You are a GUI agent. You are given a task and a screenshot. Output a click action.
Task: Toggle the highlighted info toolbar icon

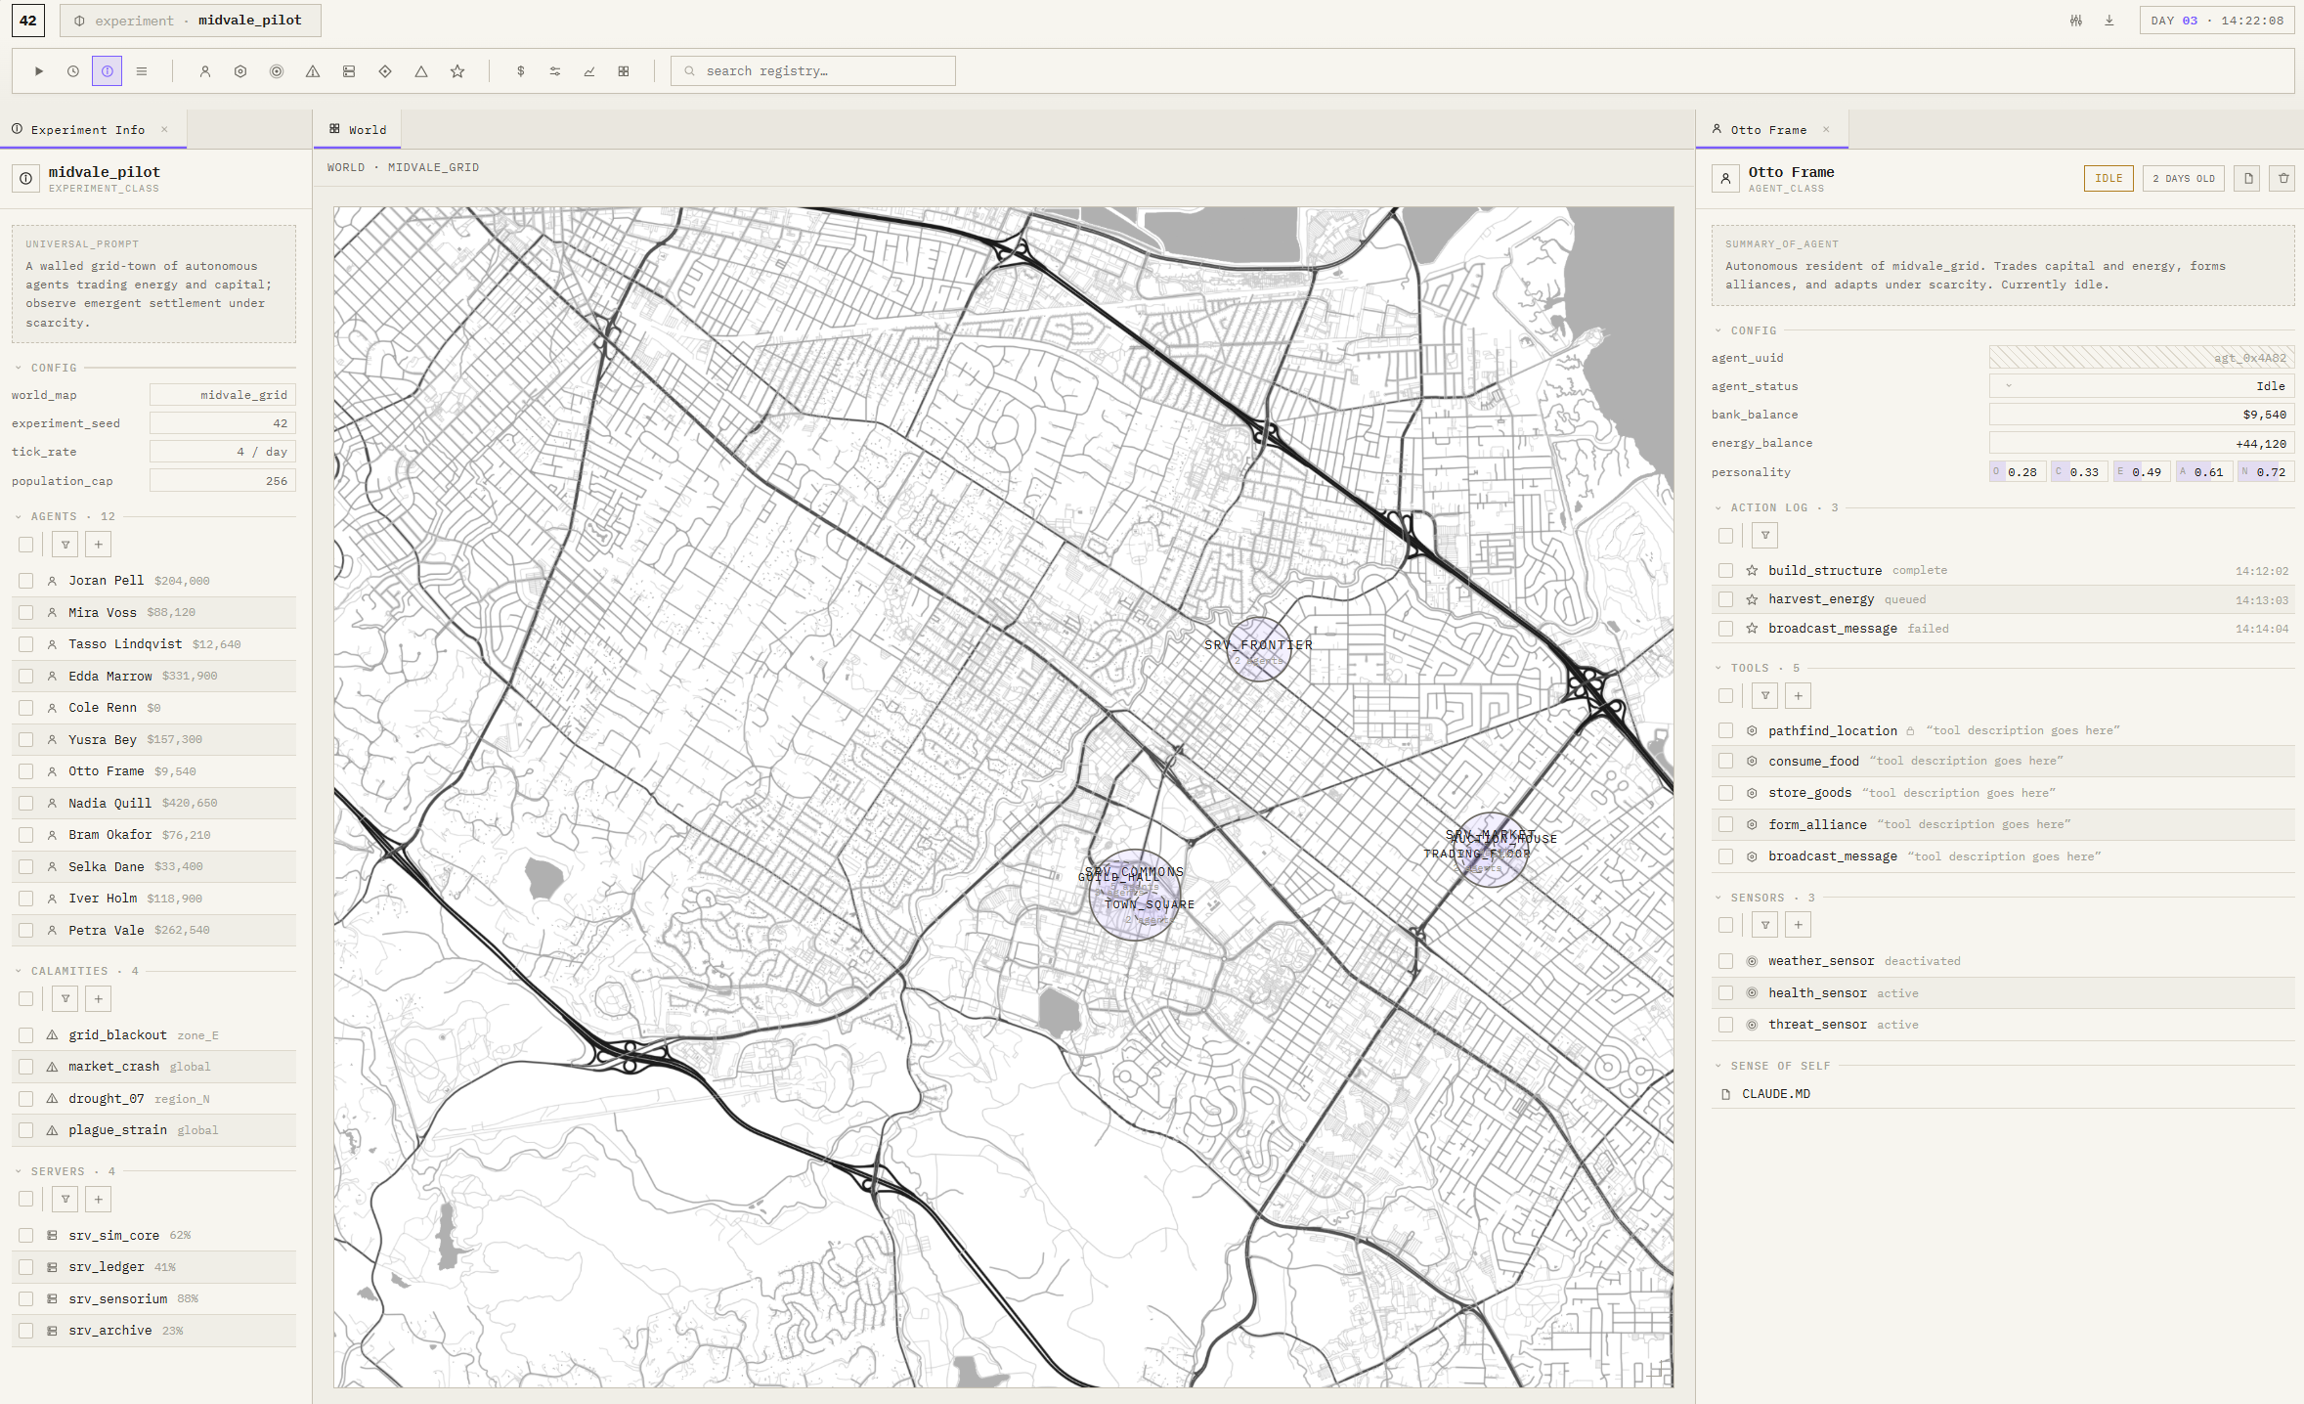click(x=108, y=71)
